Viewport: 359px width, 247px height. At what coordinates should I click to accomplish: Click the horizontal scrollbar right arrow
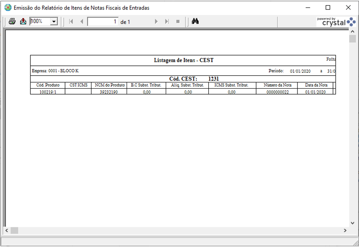[x=345, y=230]
